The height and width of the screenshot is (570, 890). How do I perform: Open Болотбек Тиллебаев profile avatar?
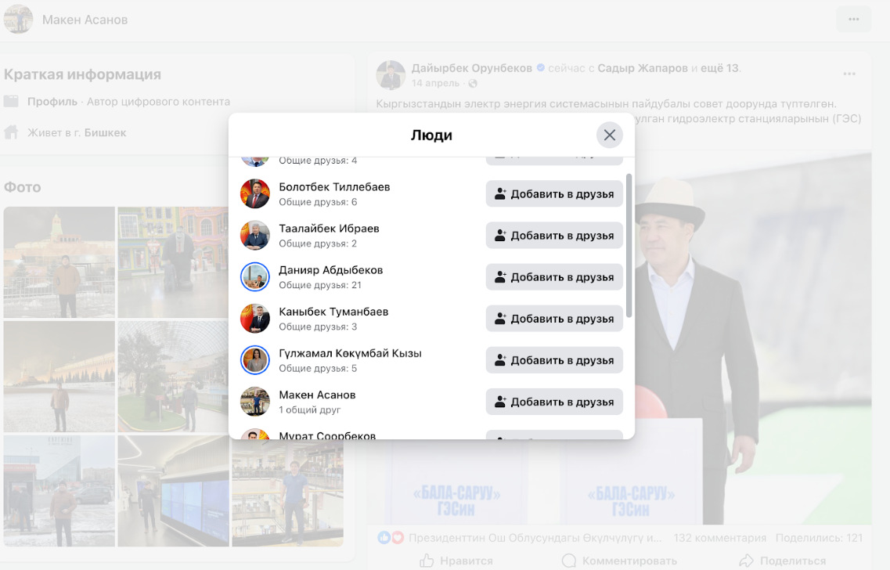(255, 193)
